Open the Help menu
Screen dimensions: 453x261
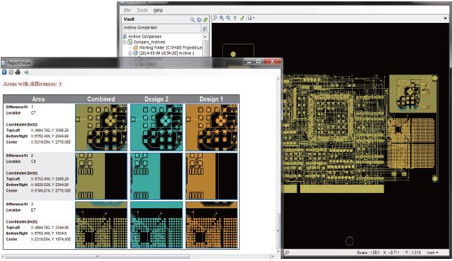point(158,10)
